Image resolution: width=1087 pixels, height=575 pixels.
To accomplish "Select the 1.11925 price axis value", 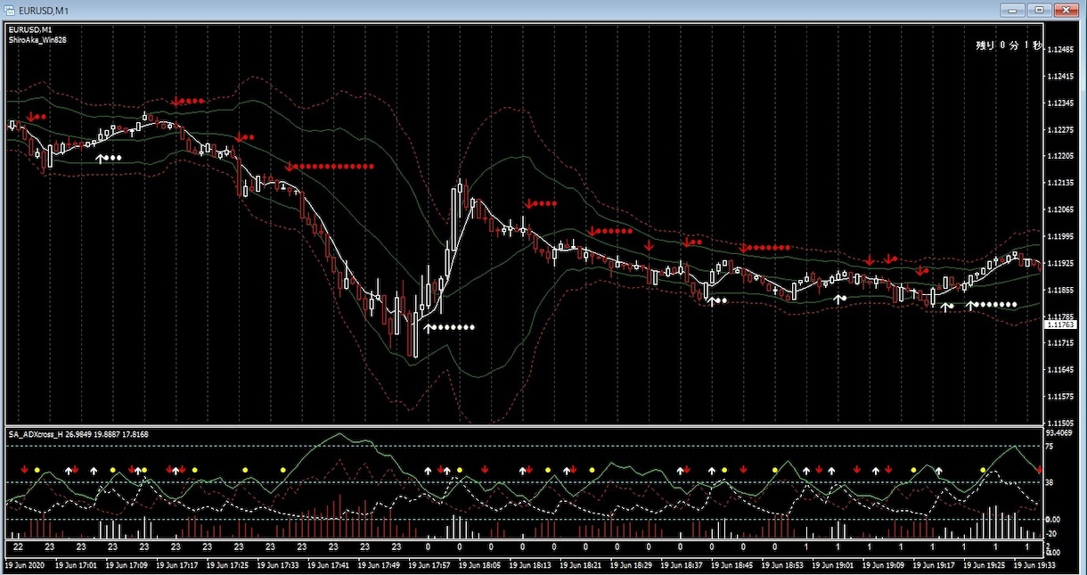I will 1062,264.
